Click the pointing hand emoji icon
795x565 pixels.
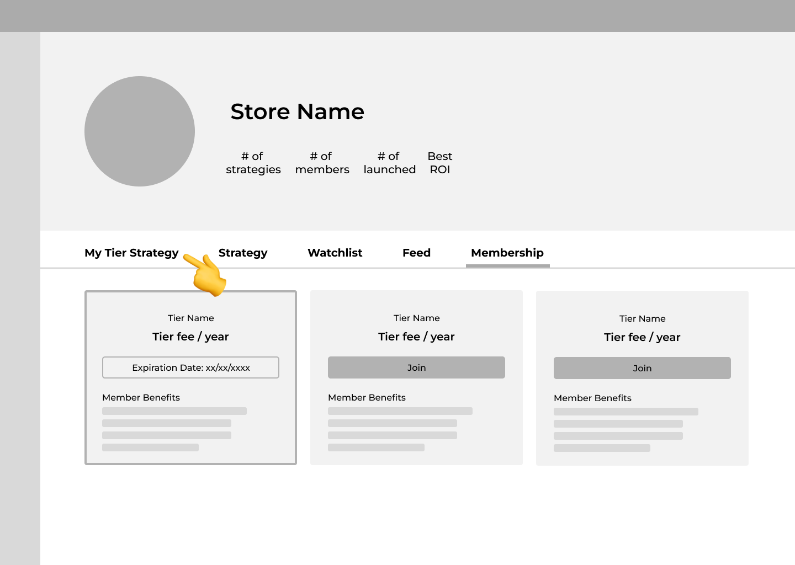point(206,274)
